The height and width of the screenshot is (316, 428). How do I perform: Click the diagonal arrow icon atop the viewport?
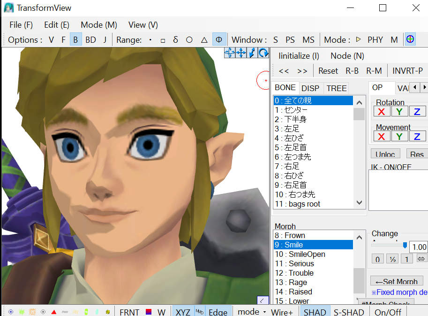(x=252, y=53)
